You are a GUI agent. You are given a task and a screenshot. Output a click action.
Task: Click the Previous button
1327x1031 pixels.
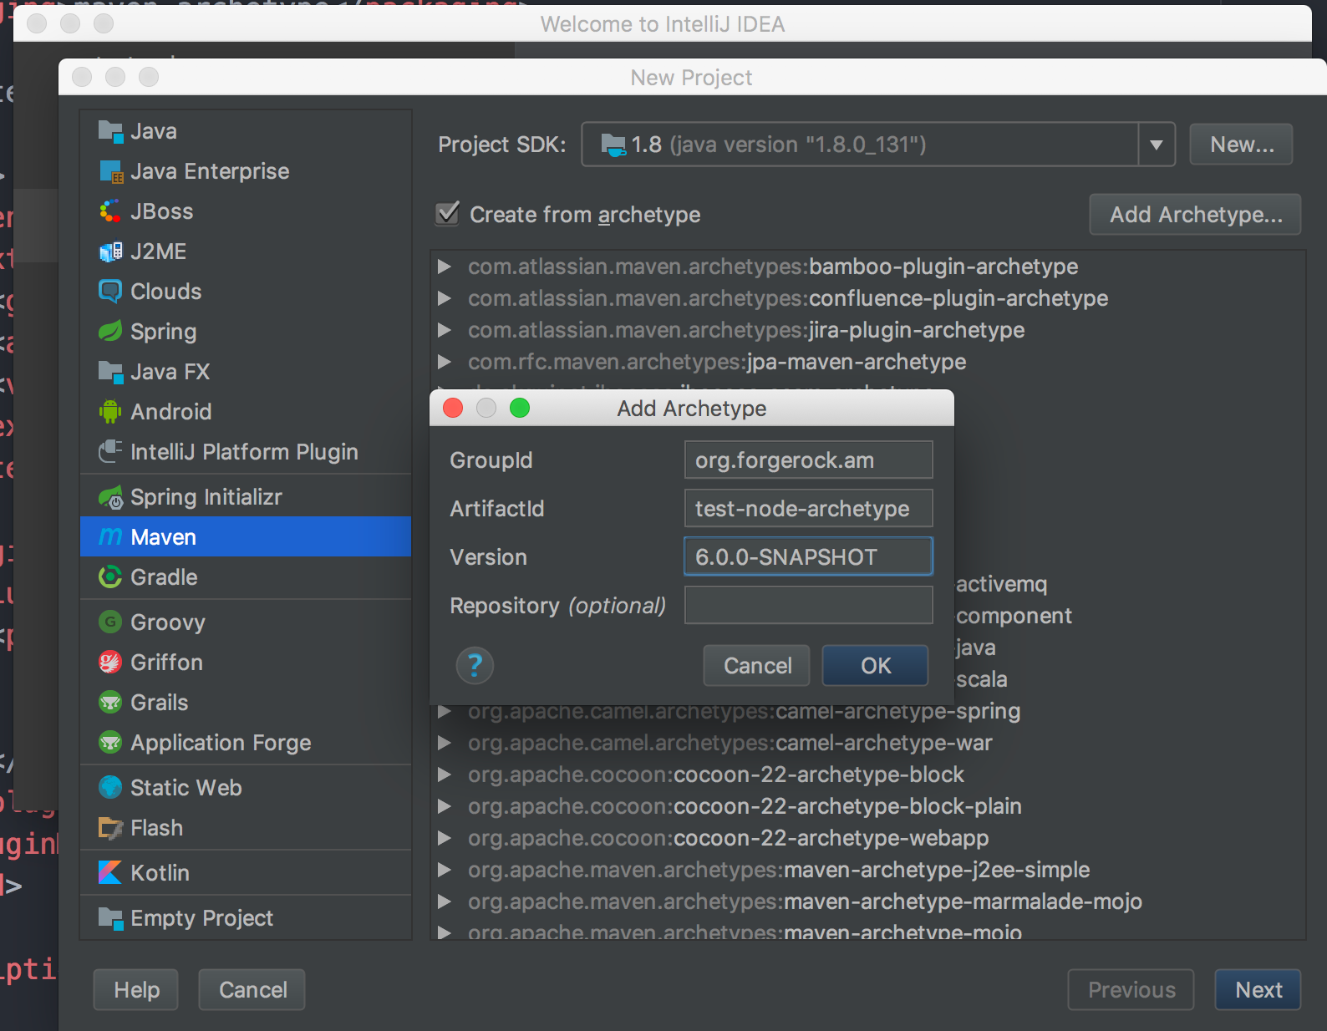point(1131,990)
